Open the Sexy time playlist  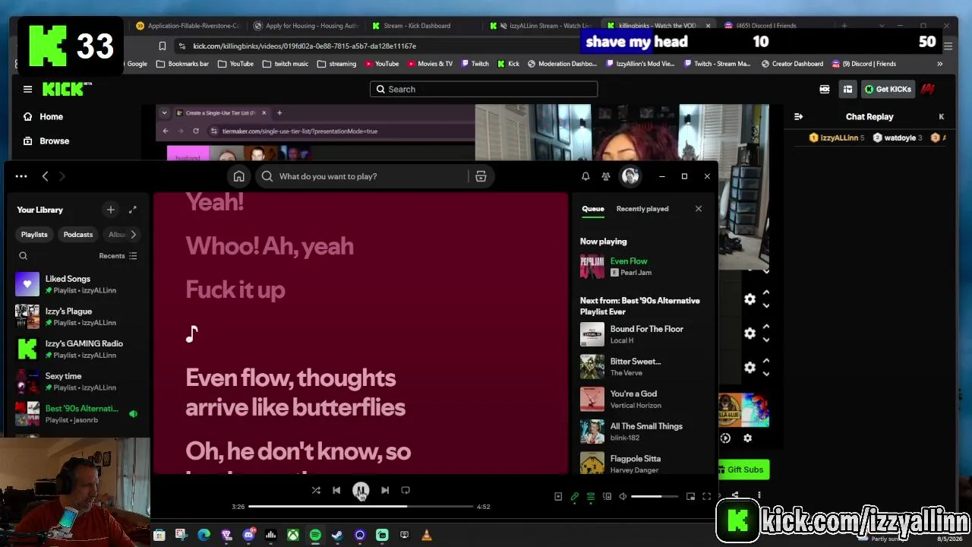point(77,381)
